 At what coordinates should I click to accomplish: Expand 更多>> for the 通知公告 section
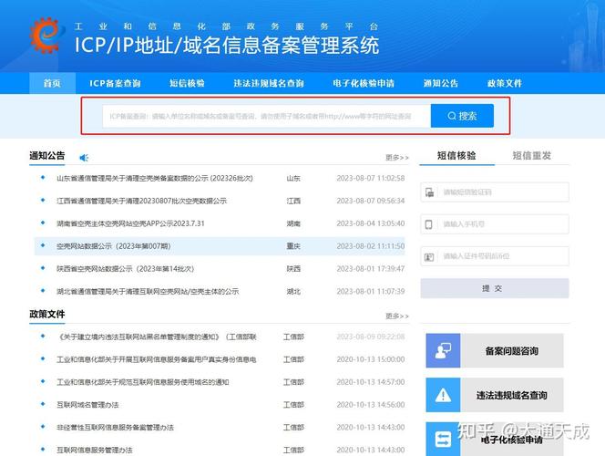[396, 157]
